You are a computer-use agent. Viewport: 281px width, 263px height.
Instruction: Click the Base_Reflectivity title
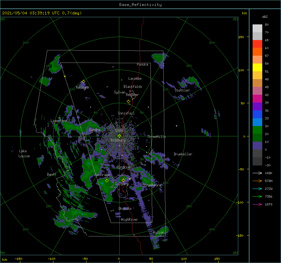pyautogui.click(x=140, y=5)
